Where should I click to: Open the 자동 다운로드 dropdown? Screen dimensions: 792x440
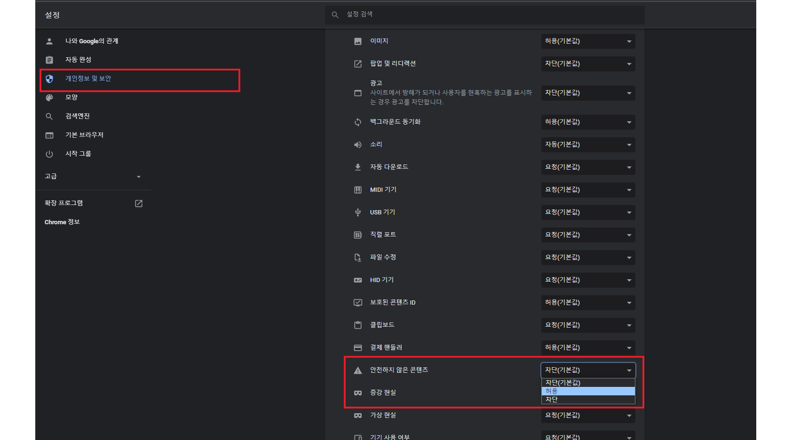click(x=588, y=167)
